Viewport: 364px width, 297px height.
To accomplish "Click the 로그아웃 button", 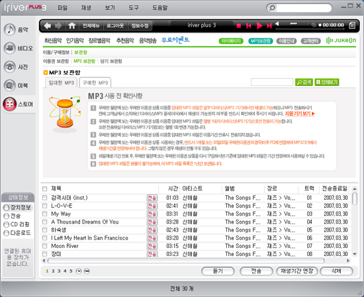I will coord(115,26).
